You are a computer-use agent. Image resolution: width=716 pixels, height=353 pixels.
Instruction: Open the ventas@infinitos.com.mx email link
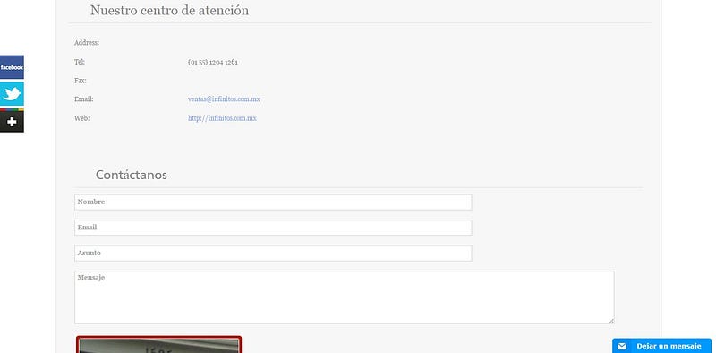[224, 99]
